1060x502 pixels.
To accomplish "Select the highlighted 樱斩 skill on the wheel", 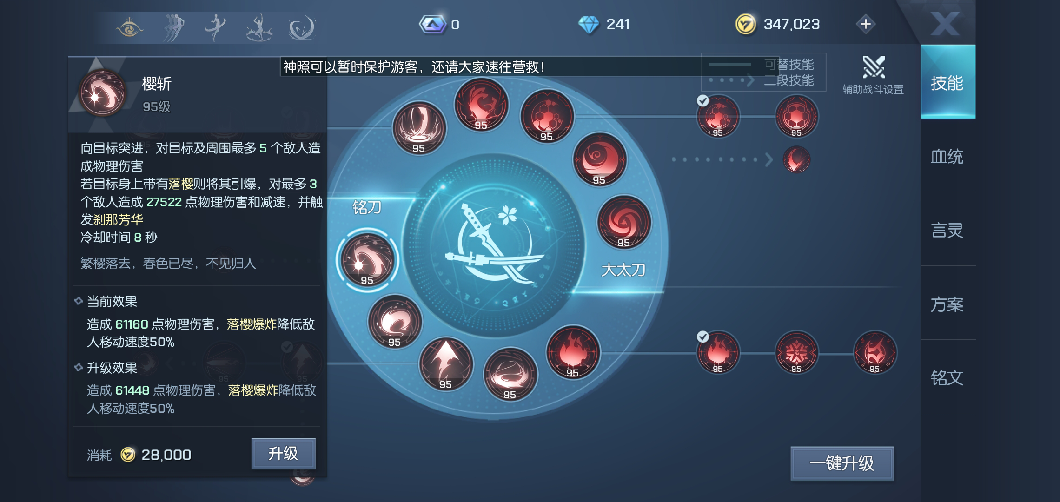I will tap(367, 260).
